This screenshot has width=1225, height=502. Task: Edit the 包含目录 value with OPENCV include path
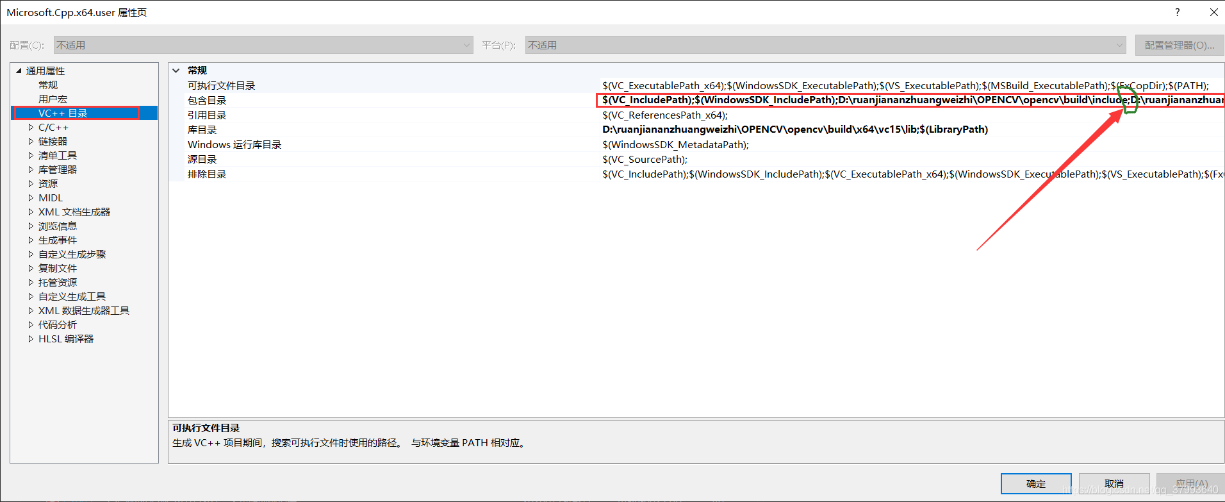coord(912,100)
